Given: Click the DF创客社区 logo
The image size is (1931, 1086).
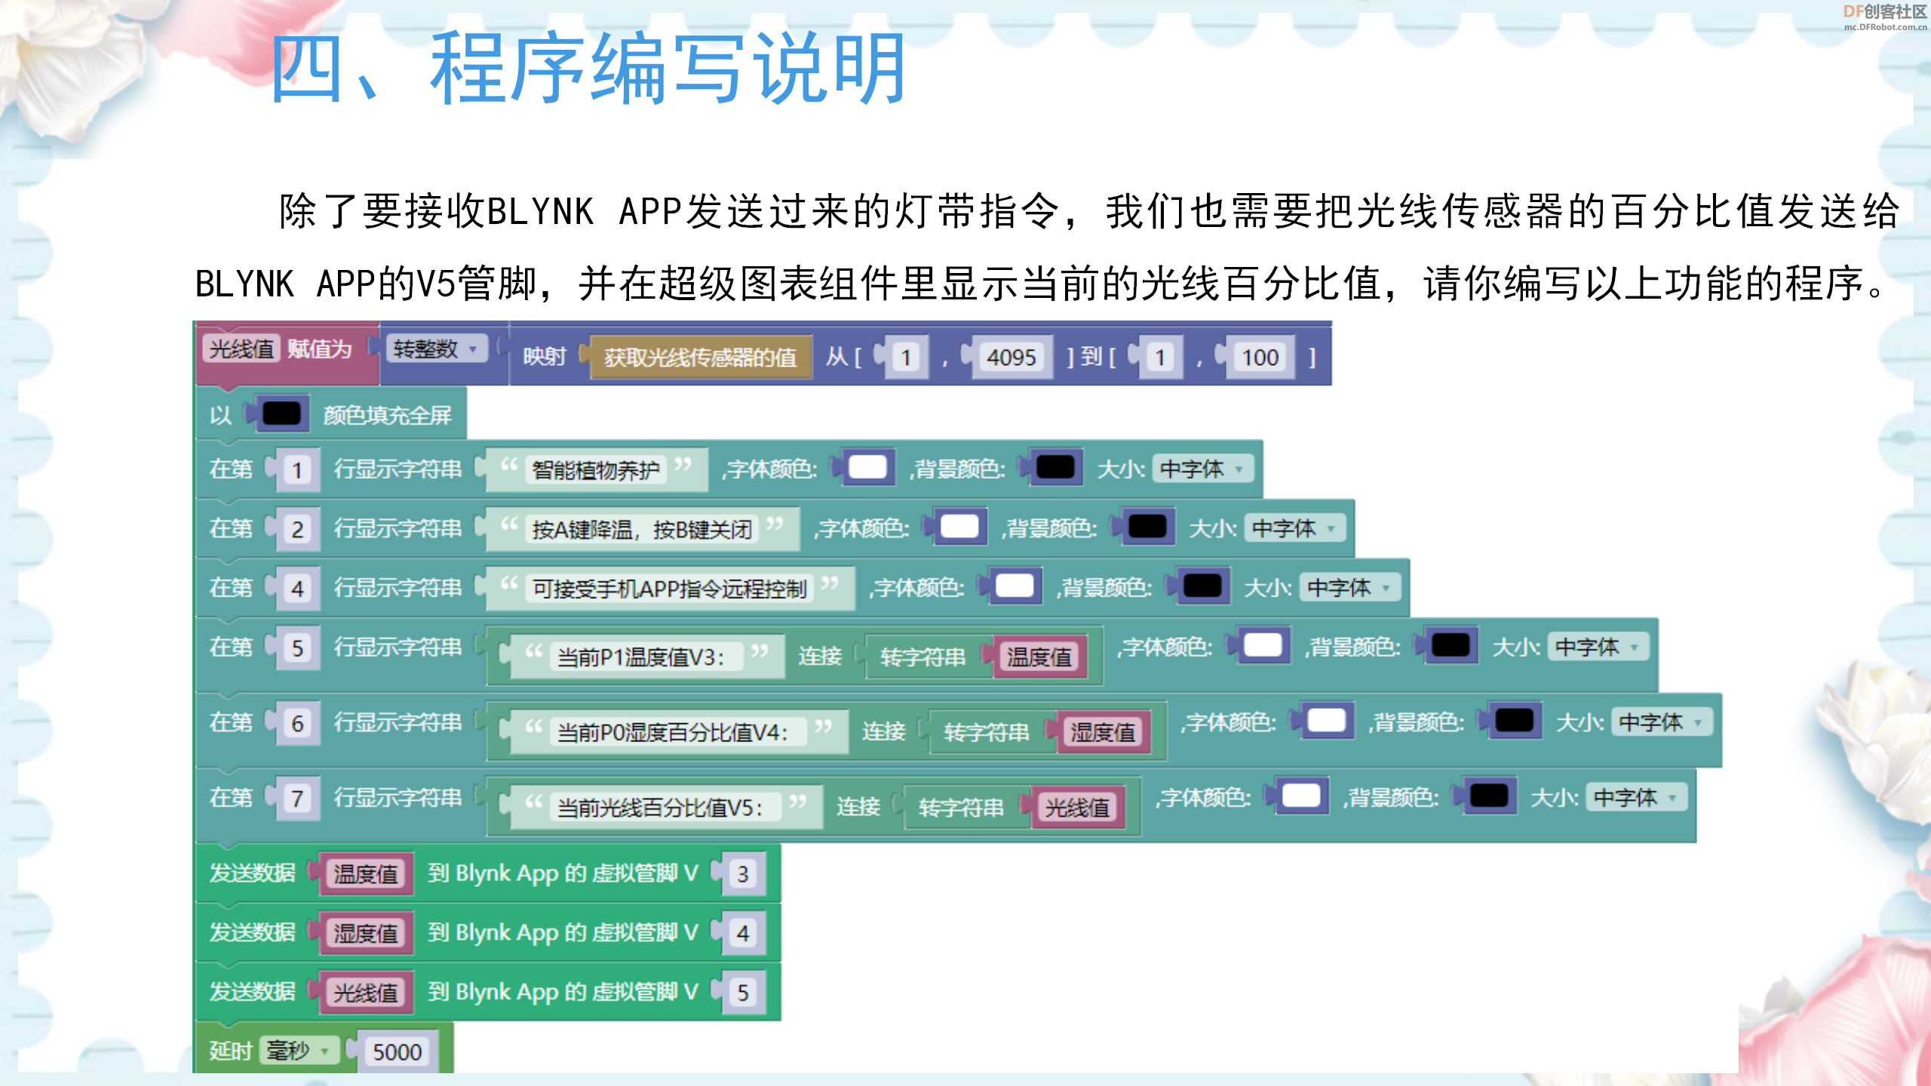Looking at the screenshot, I should [x=1884, y=17].
